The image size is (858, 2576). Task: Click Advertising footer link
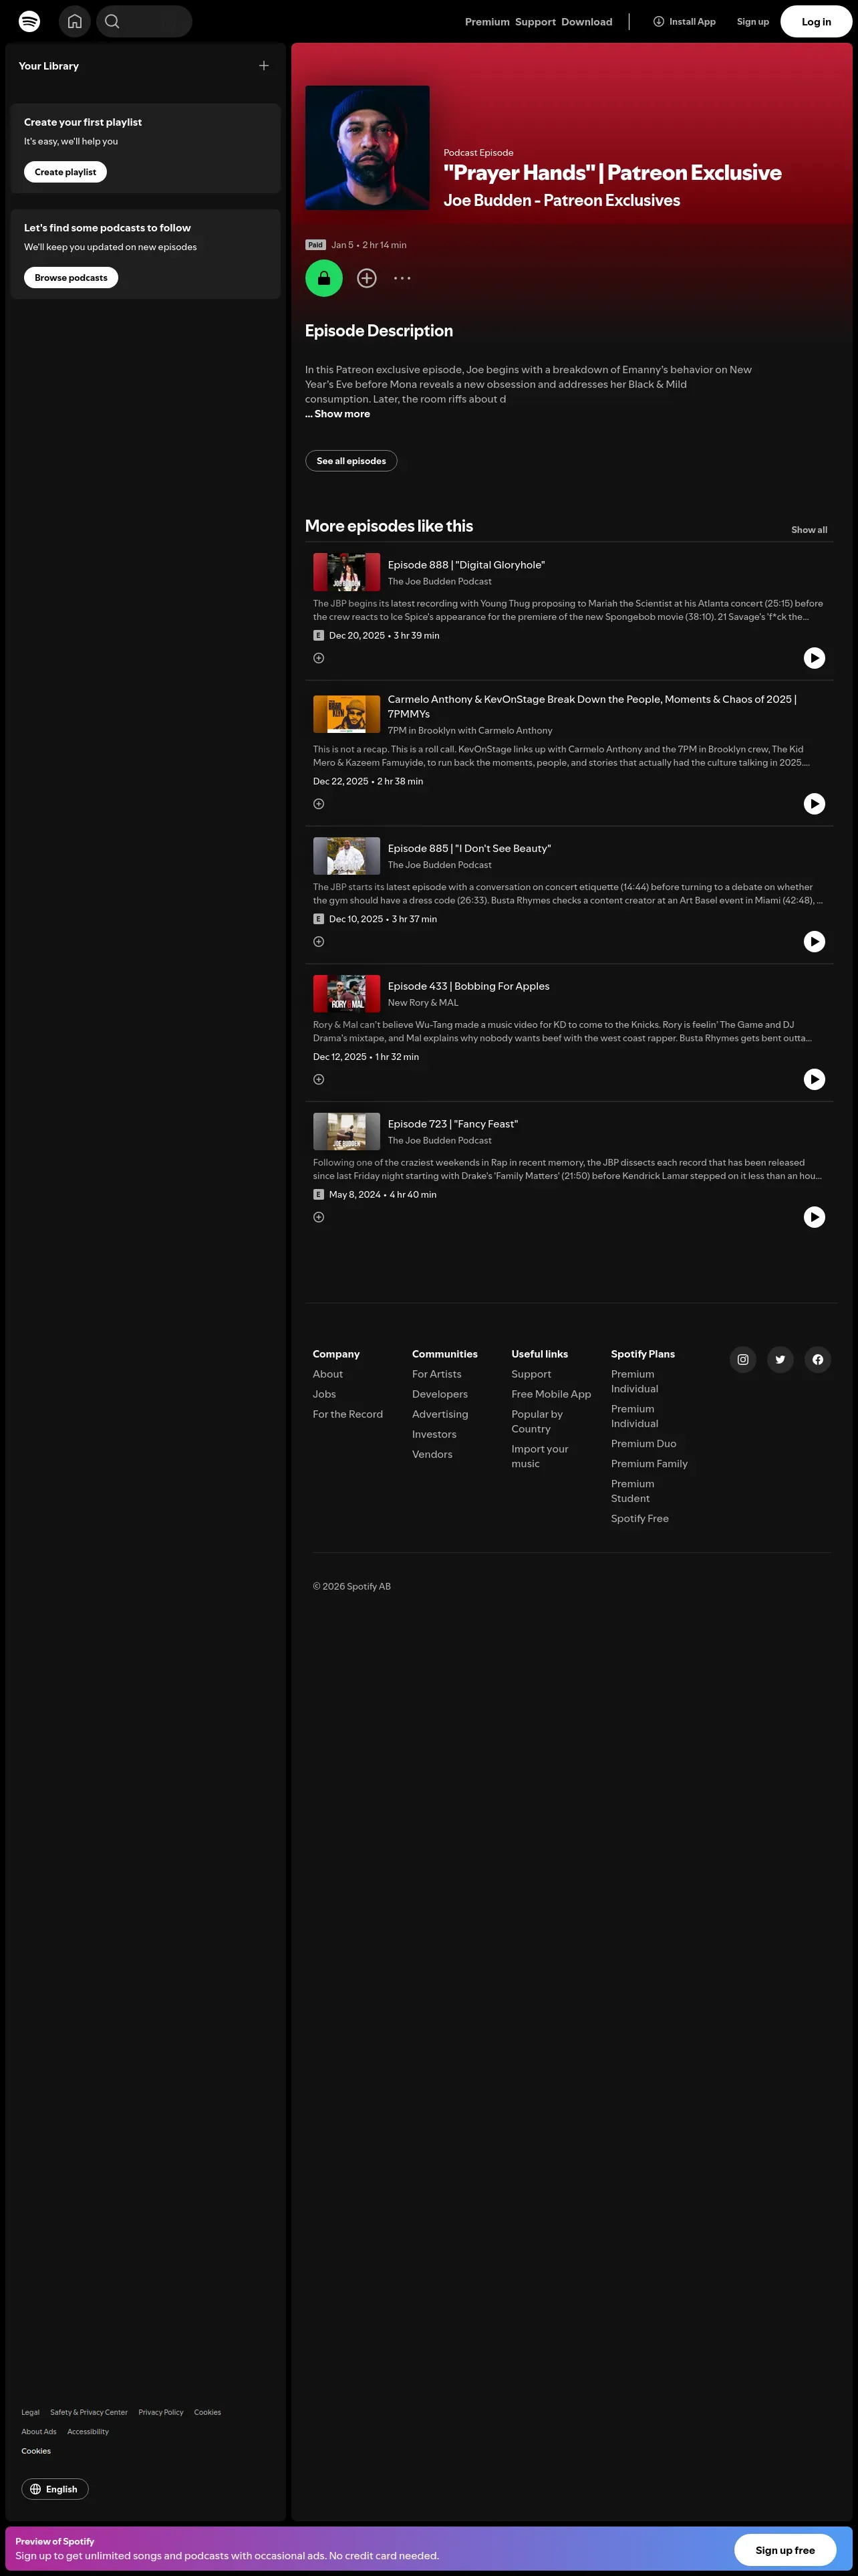pyautogui.click(x=440, y=1415)
